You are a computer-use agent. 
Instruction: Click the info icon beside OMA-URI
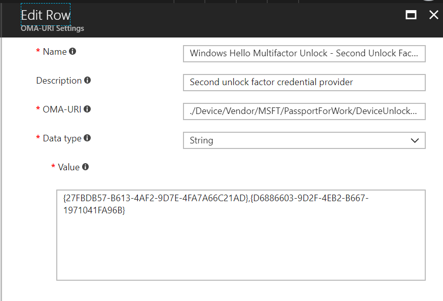(x=87, y=109)
